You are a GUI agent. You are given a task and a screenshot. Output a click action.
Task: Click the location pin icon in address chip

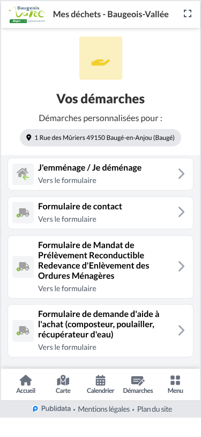click(x=28, y=138)
